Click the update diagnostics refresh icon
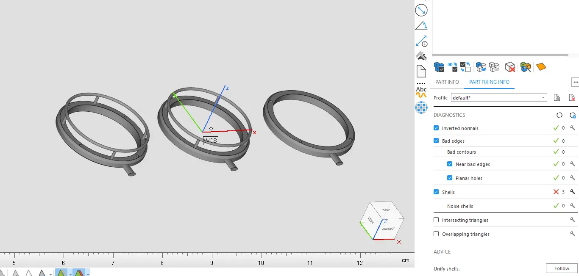This screenshot has width=579, height=276. click(560, 115)
